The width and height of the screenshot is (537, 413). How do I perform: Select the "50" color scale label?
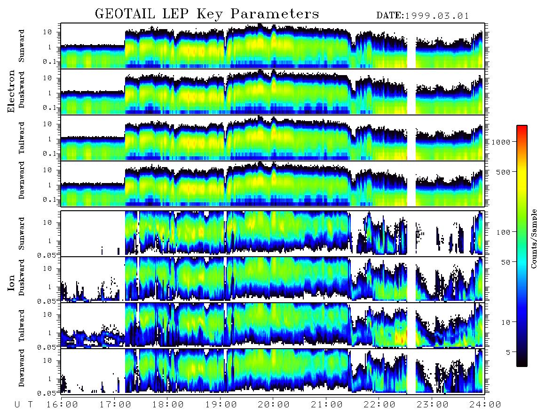(x=506, y=262)
